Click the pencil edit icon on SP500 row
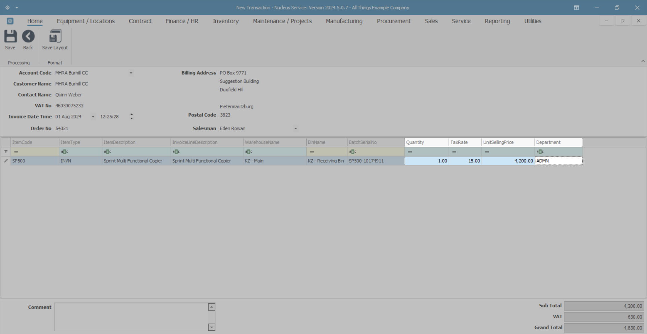 [6, 161]
